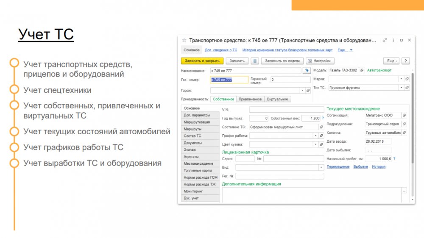Select the Привлеченное ownership option
This screenshot has width=424, height=238.
pyautogui.click(x=250, y=99)
